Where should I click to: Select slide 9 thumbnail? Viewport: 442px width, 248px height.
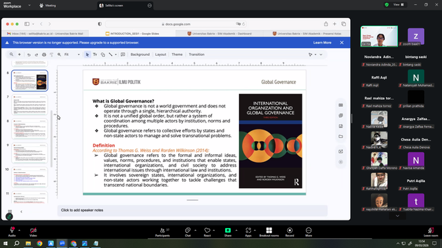[x=30, y=153]
